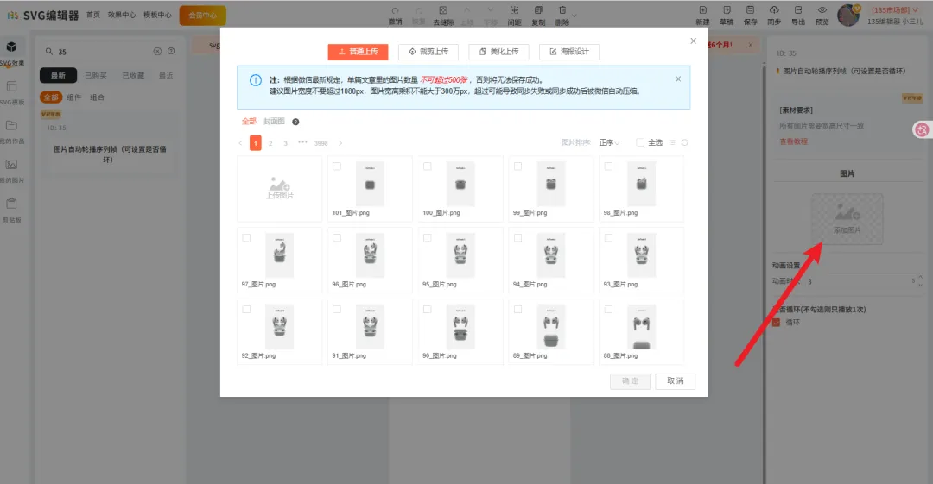
Task: Select the 88_图片.png thumbnail
Action: click(641, 326)
